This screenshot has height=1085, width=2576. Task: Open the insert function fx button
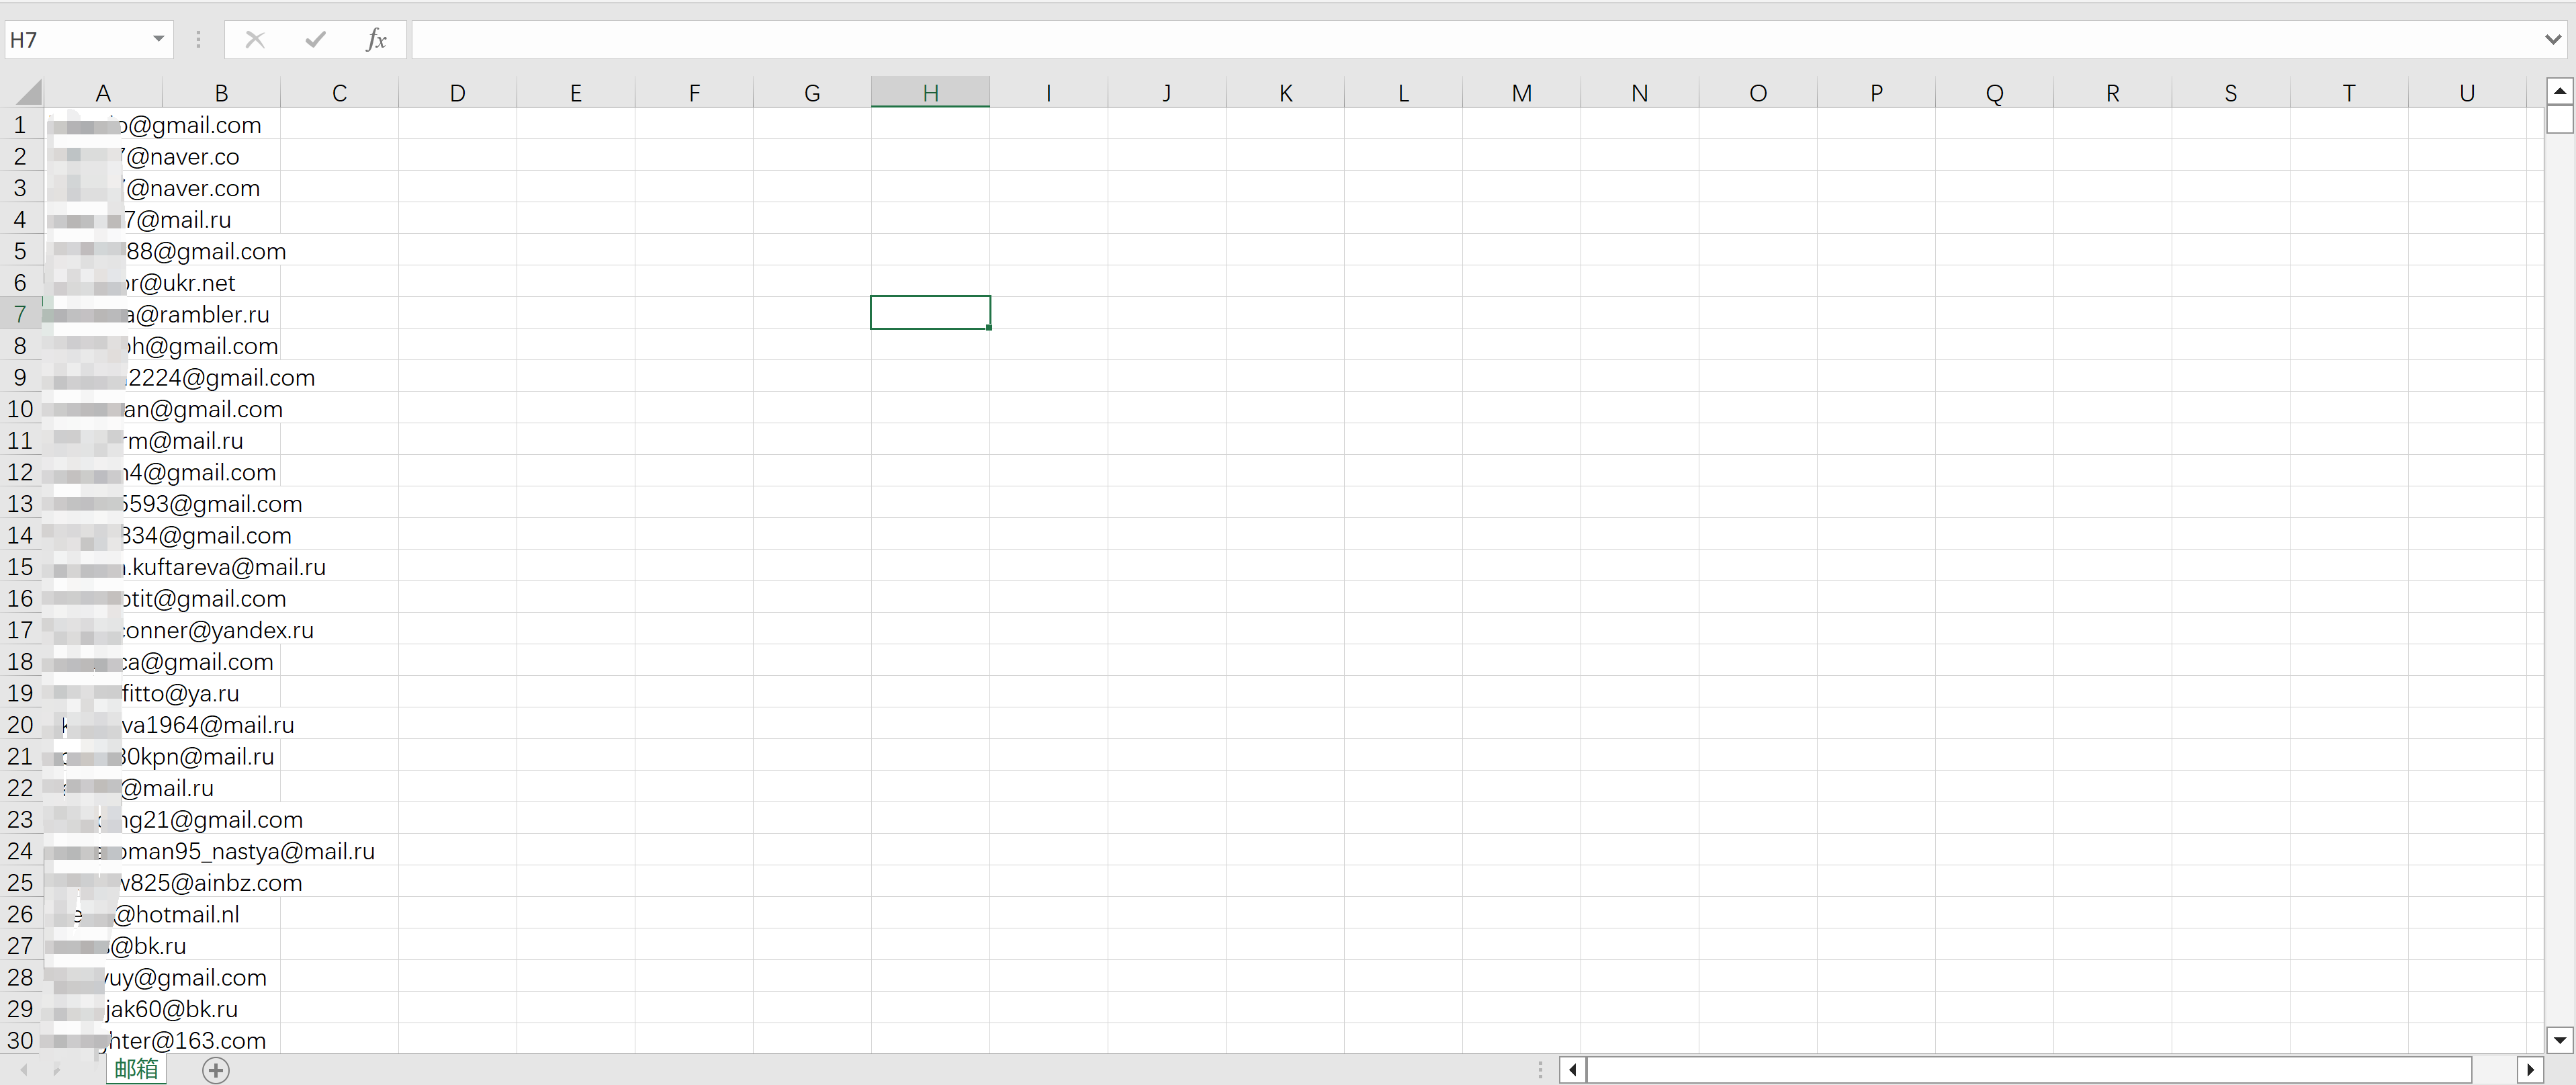[x=376, y=40]
